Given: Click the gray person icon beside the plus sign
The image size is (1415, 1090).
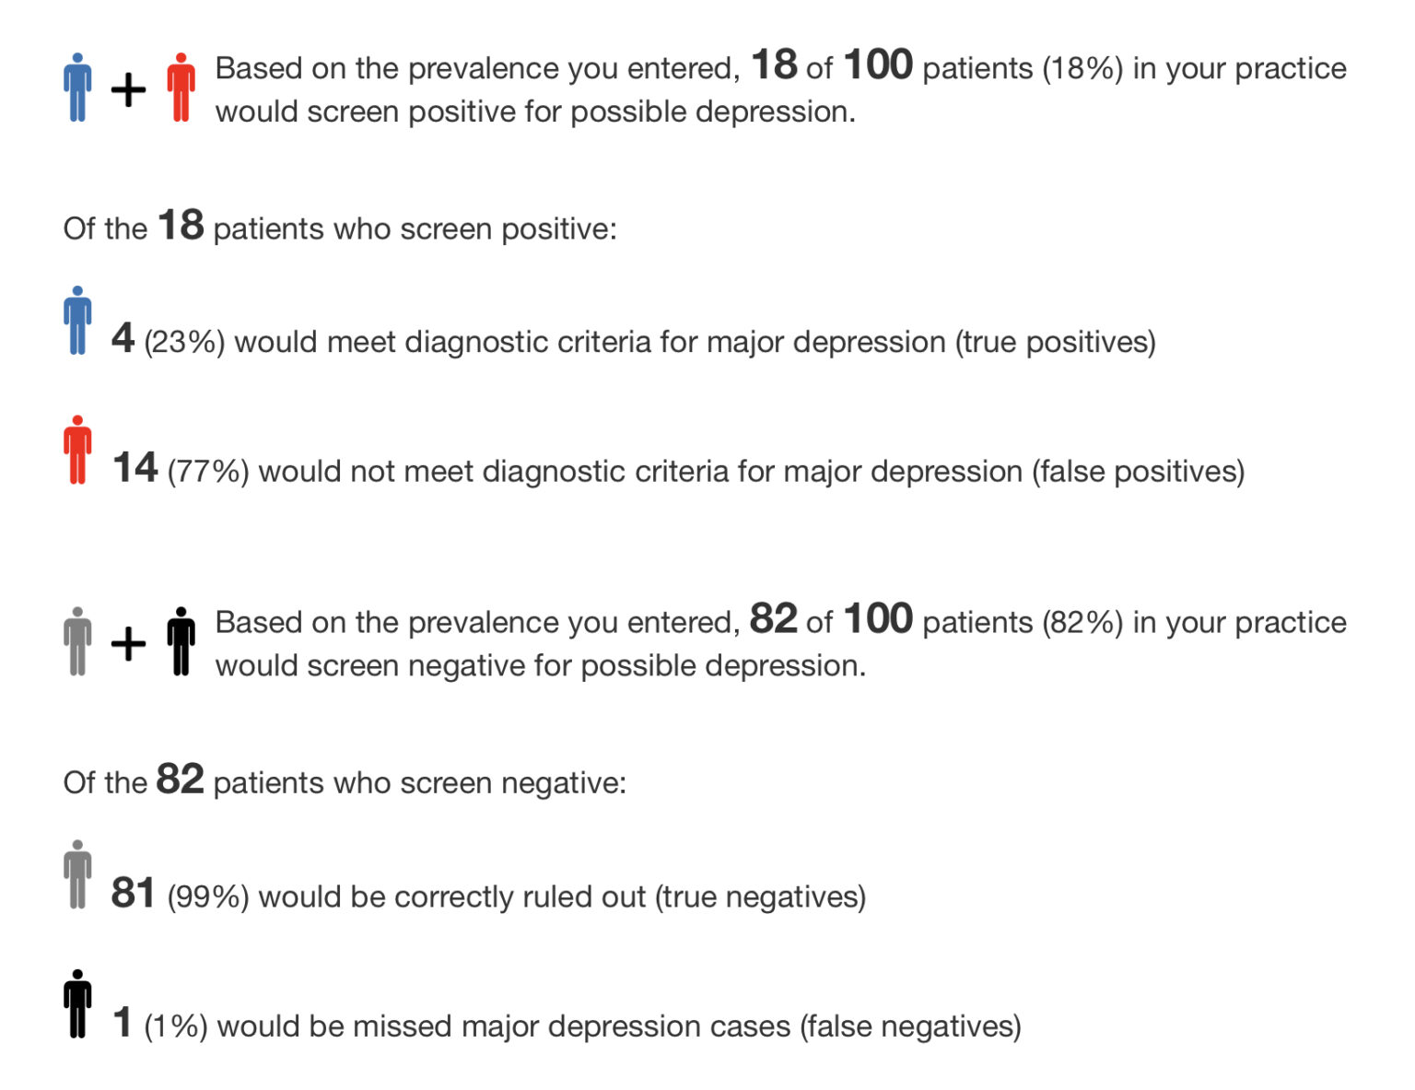Looking at the screenshot, I should [x=78, y=641].
